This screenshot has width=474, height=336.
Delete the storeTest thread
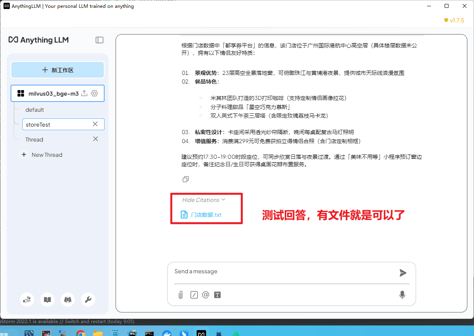(x=95, y=124)
